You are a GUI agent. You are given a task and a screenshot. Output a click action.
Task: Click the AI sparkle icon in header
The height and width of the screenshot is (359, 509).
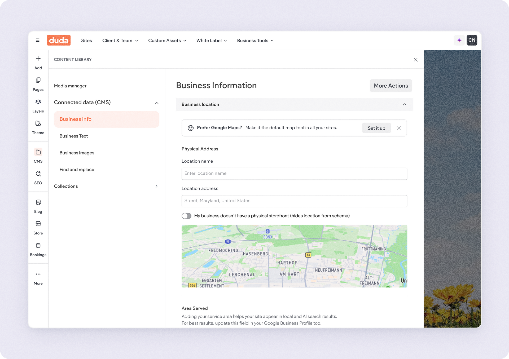[x=459, y=40]
